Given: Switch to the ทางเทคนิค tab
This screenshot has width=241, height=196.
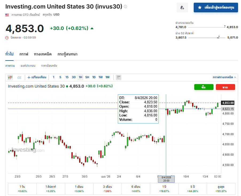Looking at the screenshot, I should (43, 54).
